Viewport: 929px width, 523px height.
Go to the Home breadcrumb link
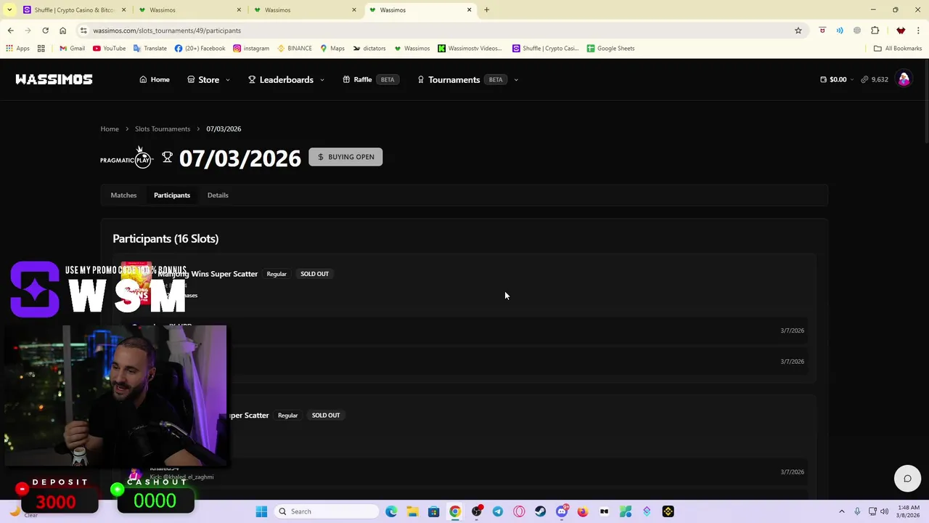pos(110,129)
